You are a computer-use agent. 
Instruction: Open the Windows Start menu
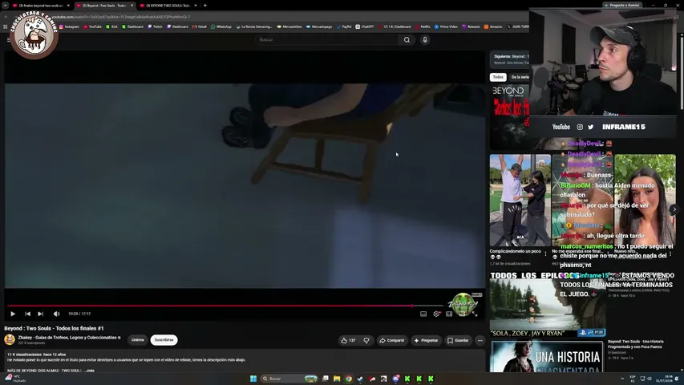(253, 379)
